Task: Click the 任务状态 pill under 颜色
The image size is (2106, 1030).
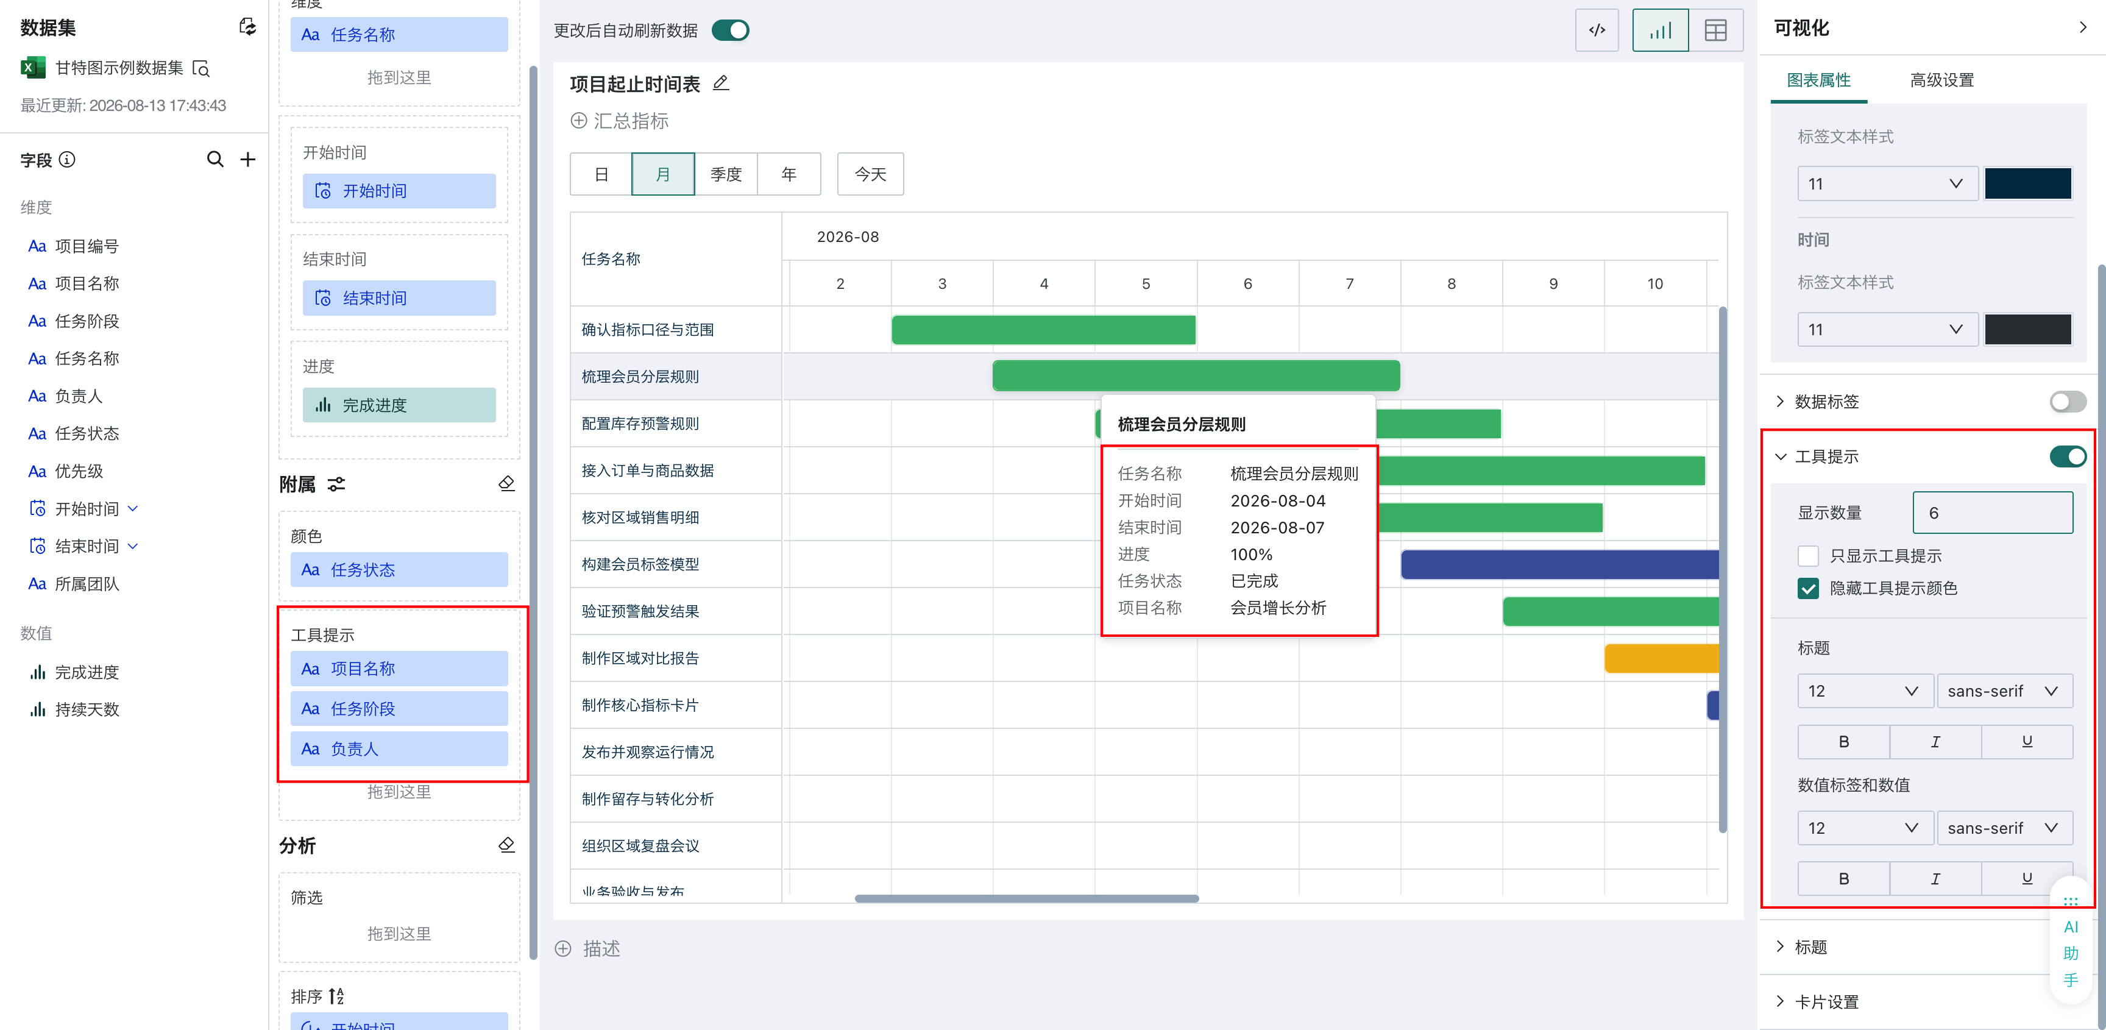Action: (x=399, y=570)
